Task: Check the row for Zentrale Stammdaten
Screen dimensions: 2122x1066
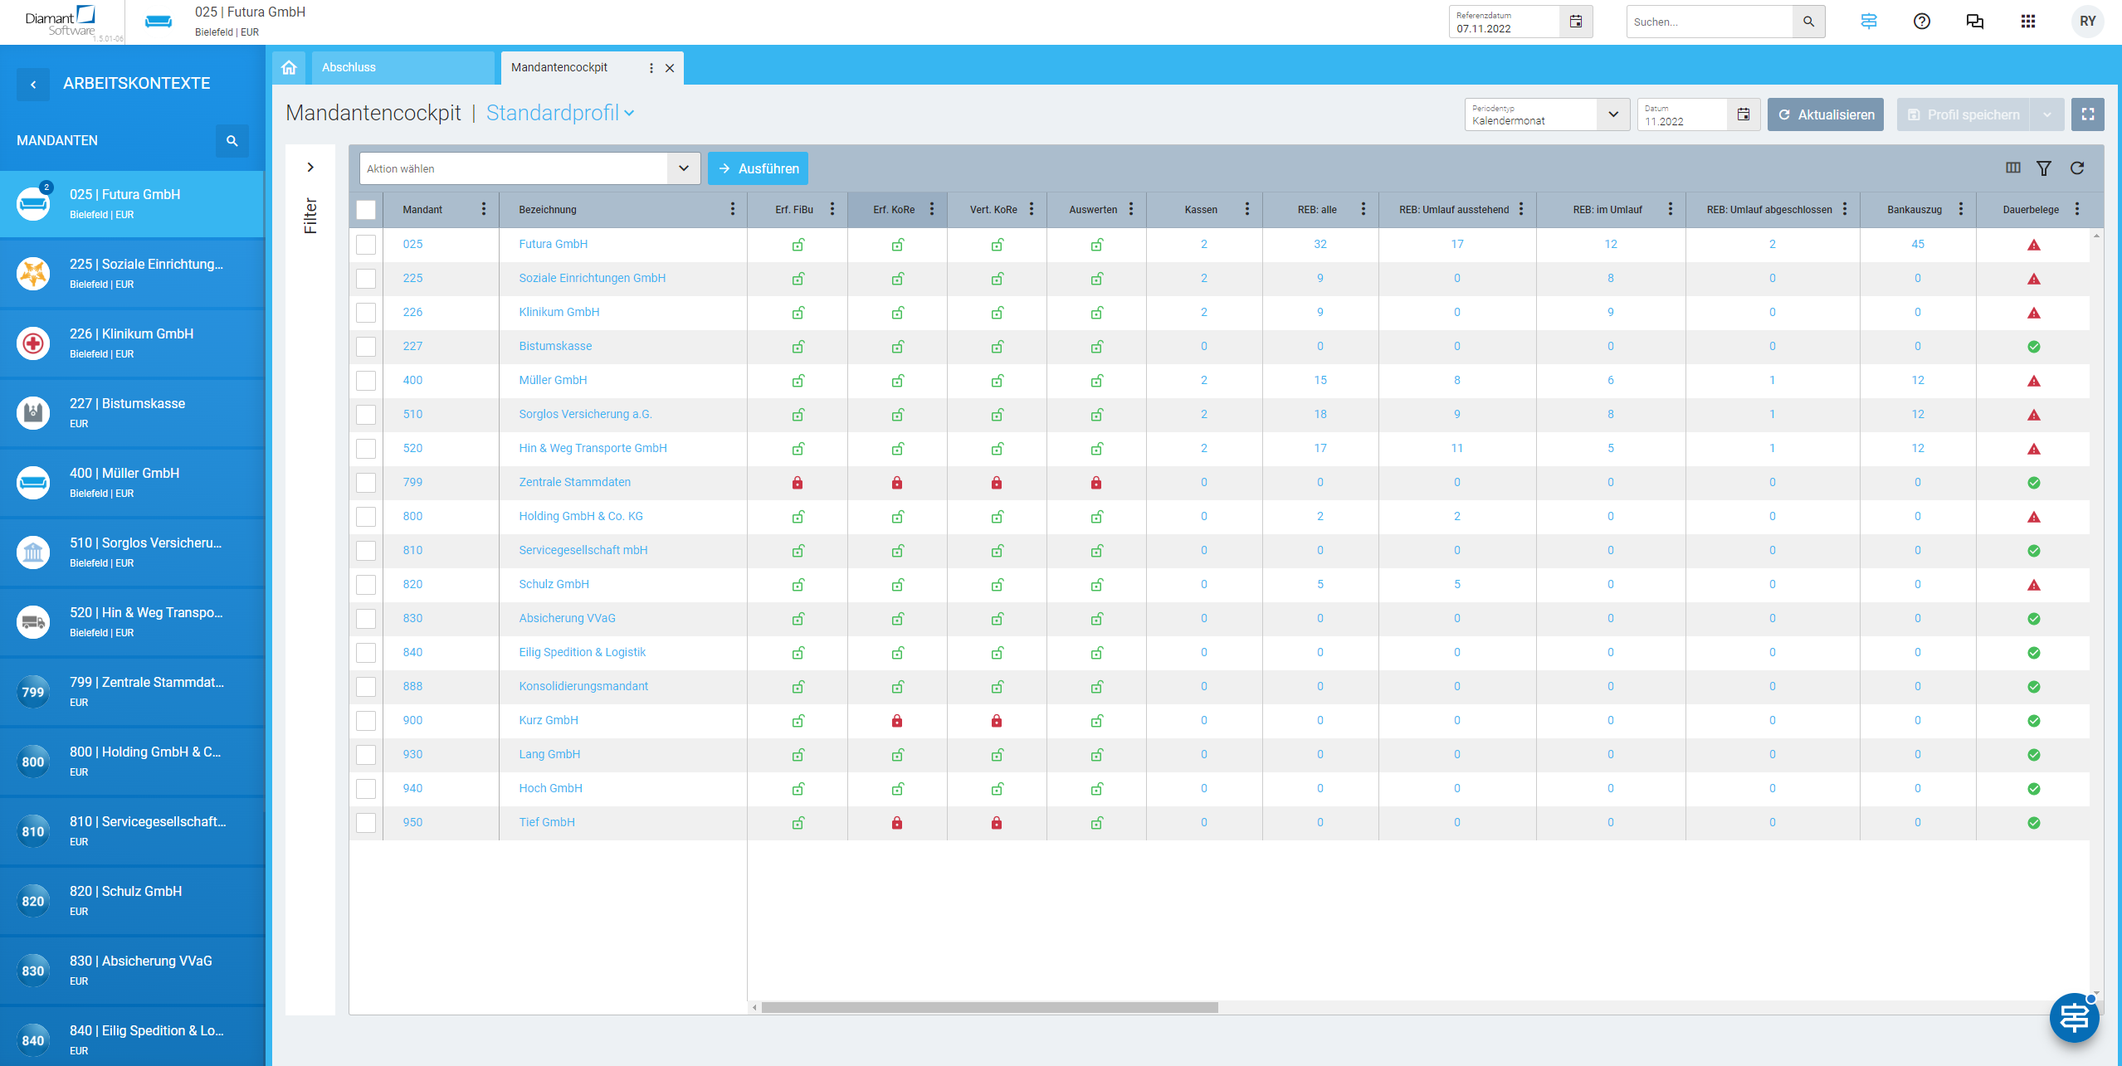Action: coord(366,483)
